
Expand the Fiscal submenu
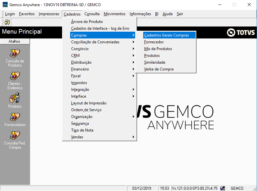99,76
